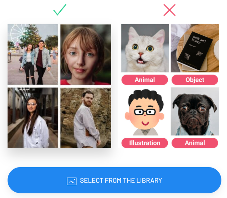
Task: Select the close-up girl portrait photo
Action: [86, 54]
